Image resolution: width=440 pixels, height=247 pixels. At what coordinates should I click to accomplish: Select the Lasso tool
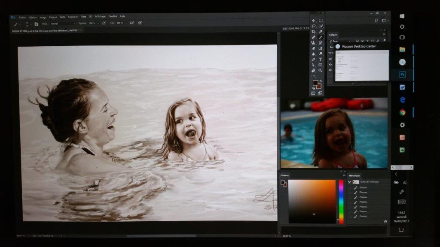tap(314, 26)
